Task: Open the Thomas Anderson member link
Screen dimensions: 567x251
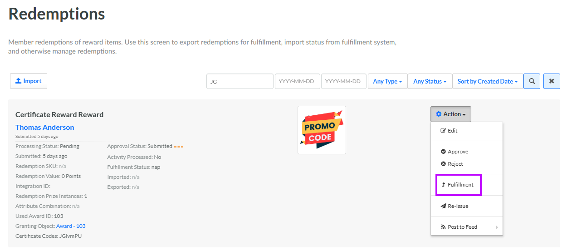Action: (44, 128)
